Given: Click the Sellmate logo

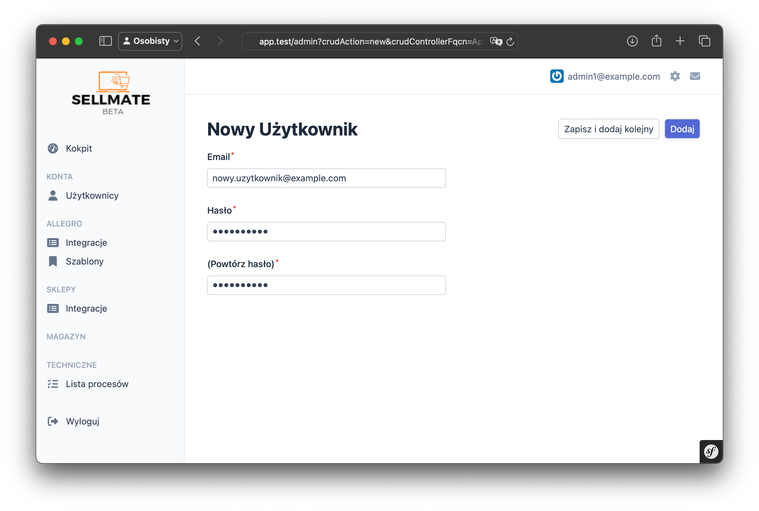Looking at the screenshot, I should [x=111, y=93].
